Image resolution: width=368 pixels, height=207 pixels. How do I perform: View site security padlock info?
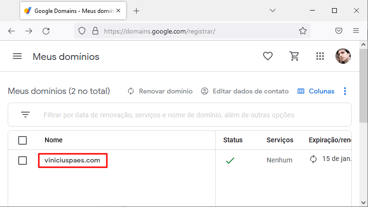pyautogui.click(x=95, y=31)
